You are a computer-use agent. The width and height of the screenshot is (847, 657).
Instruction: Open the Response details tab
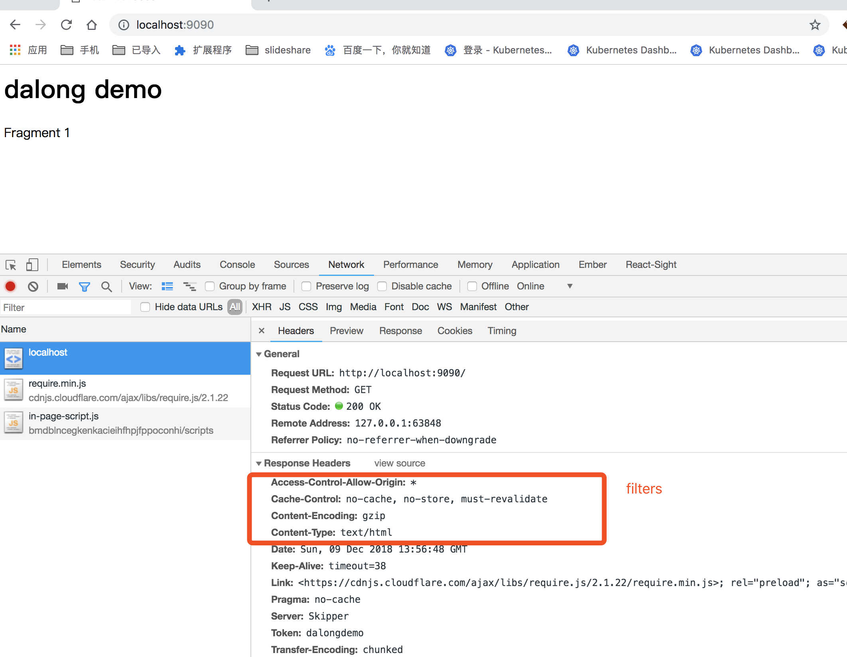400,331
